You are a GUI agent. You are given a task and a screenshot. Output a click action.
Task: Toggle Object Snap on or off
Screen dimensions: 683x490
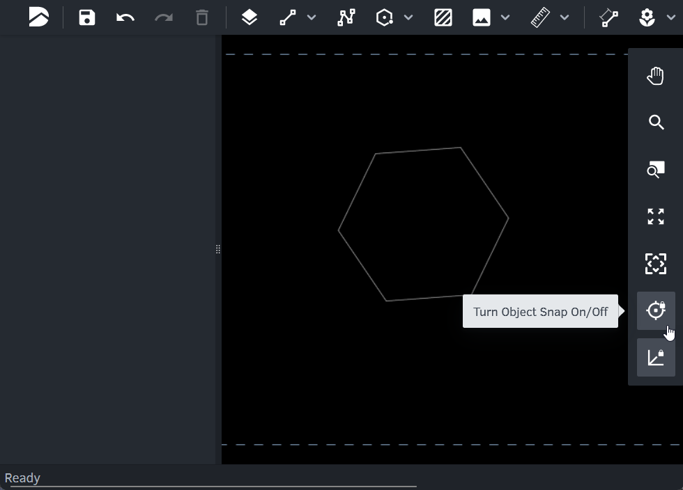[x=656, y=310]
